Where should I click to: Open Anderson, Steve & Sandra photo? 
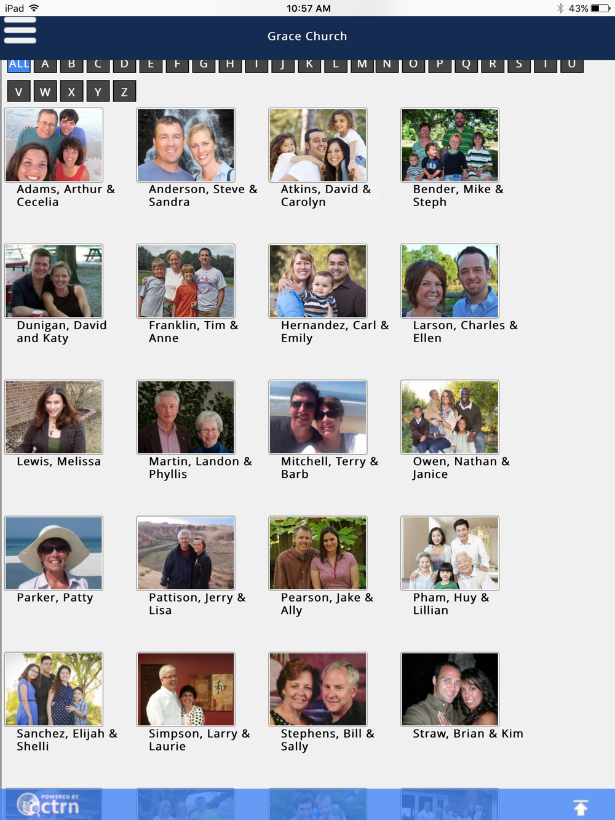tap(186, 145)
